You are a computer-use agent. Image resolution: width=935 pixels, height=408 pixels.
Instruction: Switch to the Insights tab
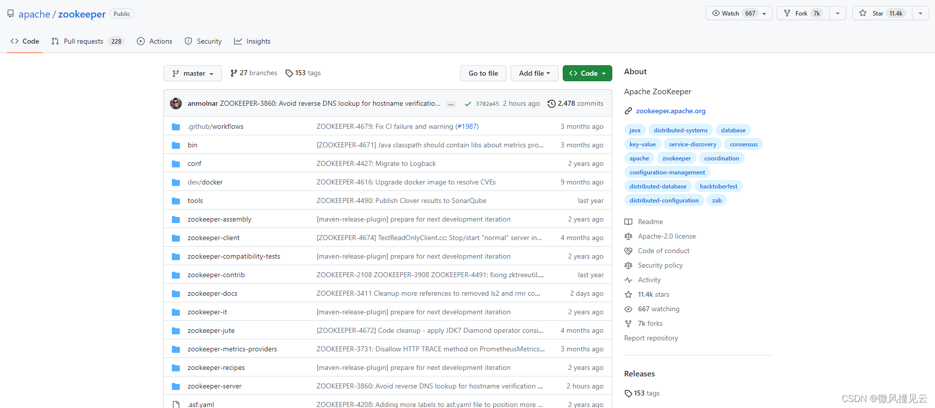[252, 41]
